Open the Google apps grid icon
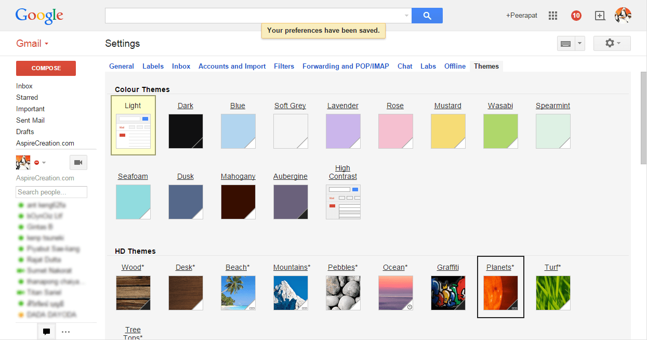647x340 pixels. 553,16
